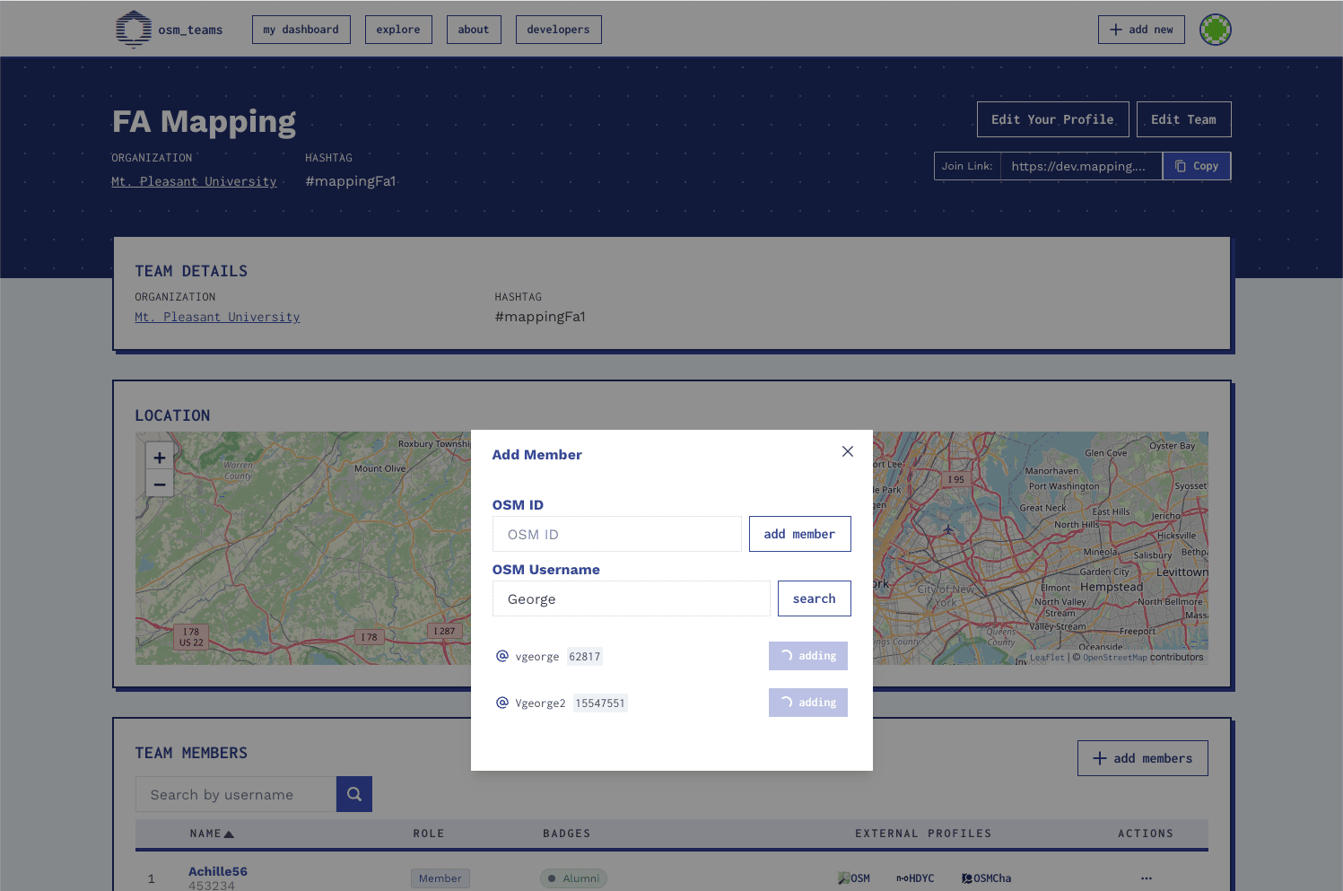Open Achille56's OSM external profile

point(853,878)
